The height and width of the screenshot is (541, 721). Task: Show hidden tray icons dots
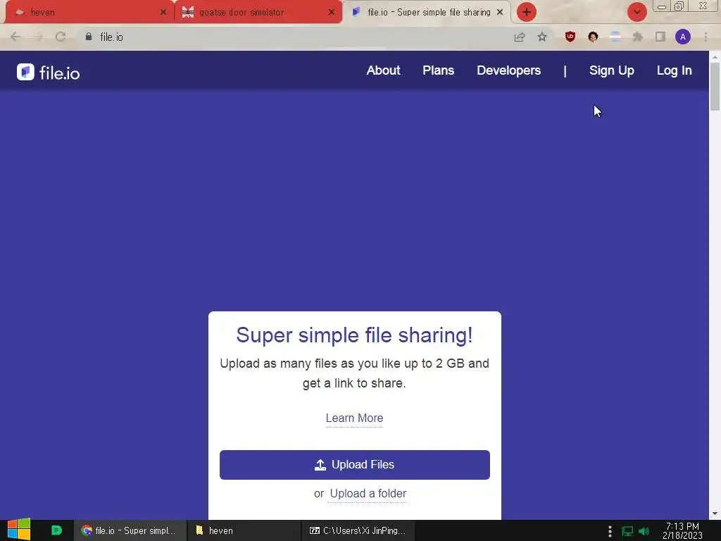click(610, 531)
